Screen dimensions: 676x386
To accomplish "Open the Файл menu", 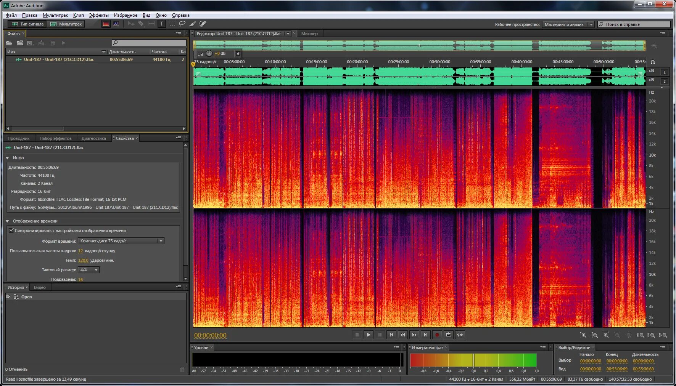I will coord(11,15).
